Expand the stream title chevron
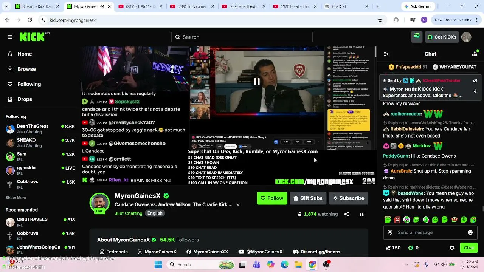Screen dimensions: 484x272 pos(238,205)
